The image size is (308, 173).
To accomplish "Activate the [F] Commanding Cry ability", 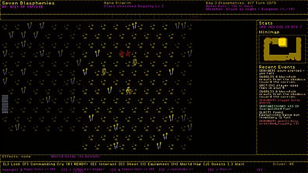I will [x=55, y=164].
